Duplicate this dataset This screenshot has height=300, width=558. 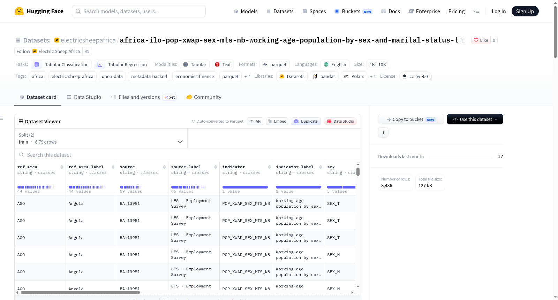(x=306, y=121)
